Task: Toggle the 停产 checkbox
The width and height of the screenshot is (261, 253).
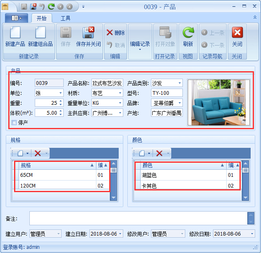Action: [x=14, y=123]
